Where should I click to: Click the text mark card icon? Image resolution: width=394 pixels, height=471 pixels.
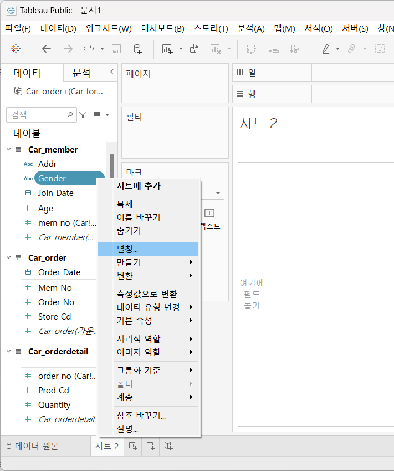click(x=209, y=213)
